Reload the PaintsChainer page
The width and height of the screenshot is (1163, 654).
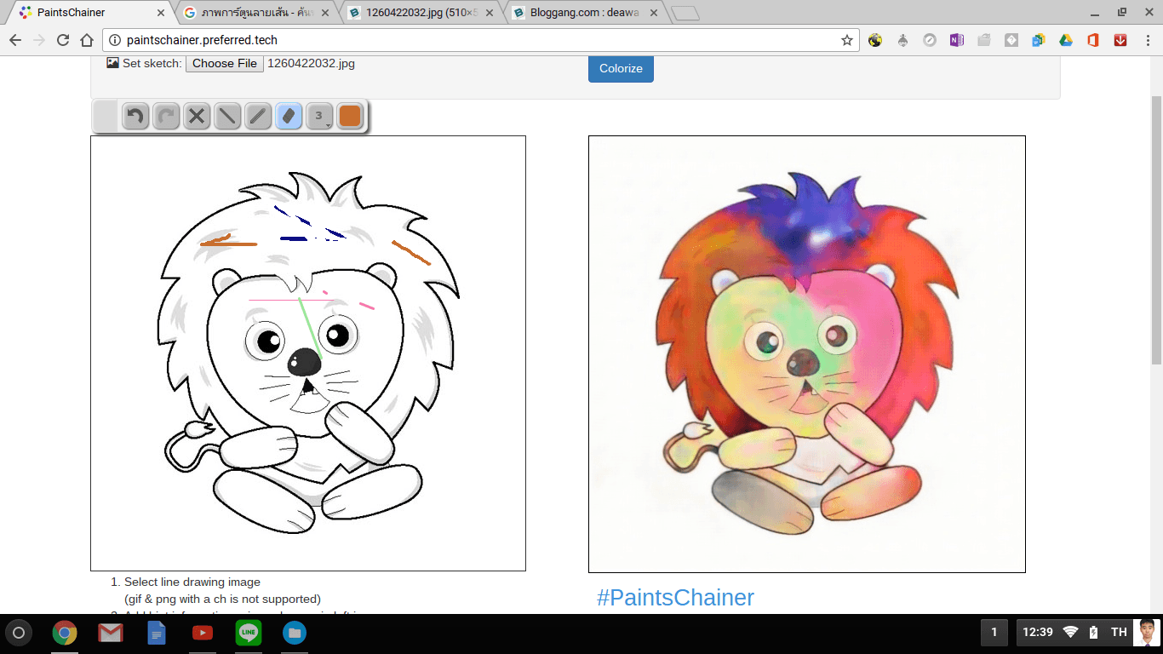point(63,40)
